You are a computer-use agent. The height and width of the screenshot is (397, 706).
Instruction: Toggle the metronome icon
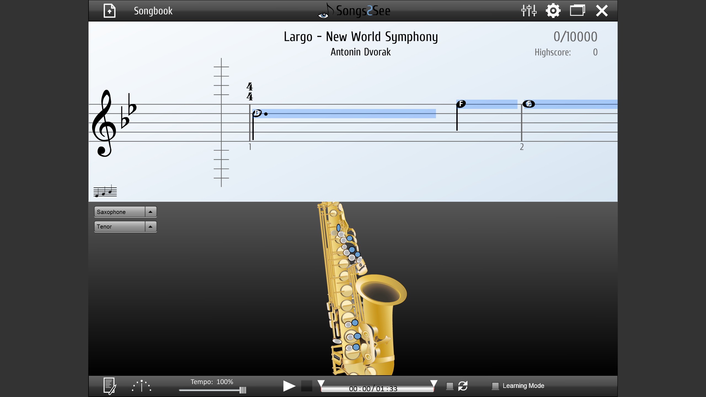[x=141, y=386]
